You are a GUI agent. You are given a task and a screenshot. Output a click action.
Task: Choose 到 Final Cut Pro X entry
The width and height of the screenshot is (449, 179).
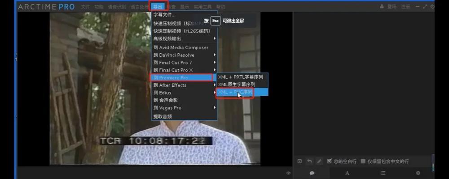(x=184, y=70)
